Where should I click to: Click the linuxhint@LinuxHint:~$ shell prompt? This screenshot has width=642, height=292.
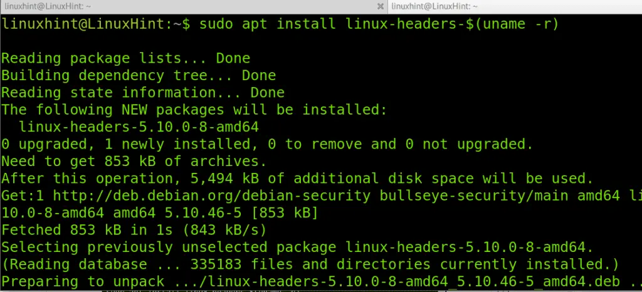click(x=96, y=24)
